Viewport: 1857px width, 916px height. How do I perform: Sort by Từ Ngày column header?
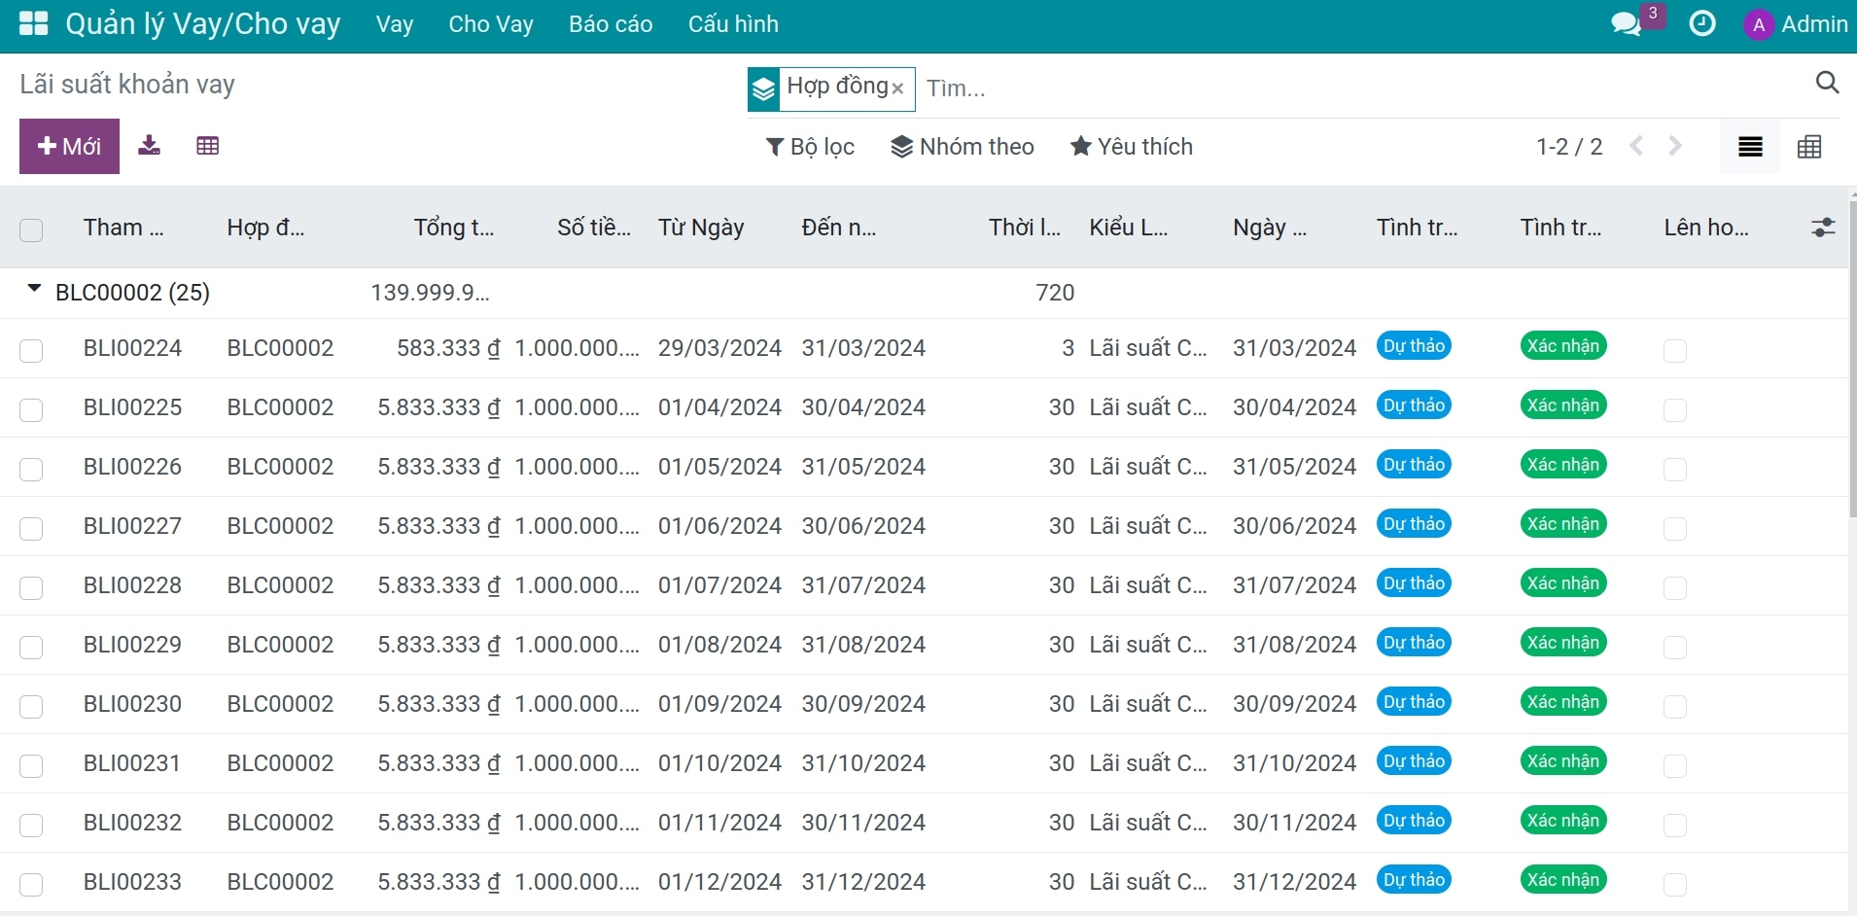(701, 228)
